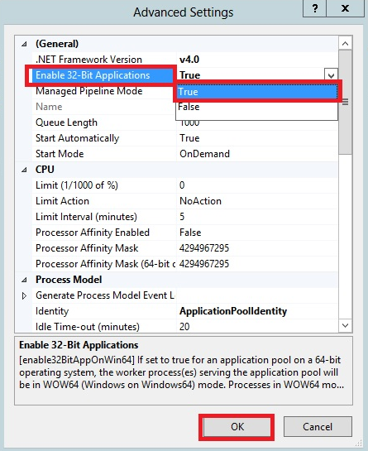The height and width of the screenshot is (451, 368).
Task: Expand Generate Process Model Event Log entry
Action: 24,295
